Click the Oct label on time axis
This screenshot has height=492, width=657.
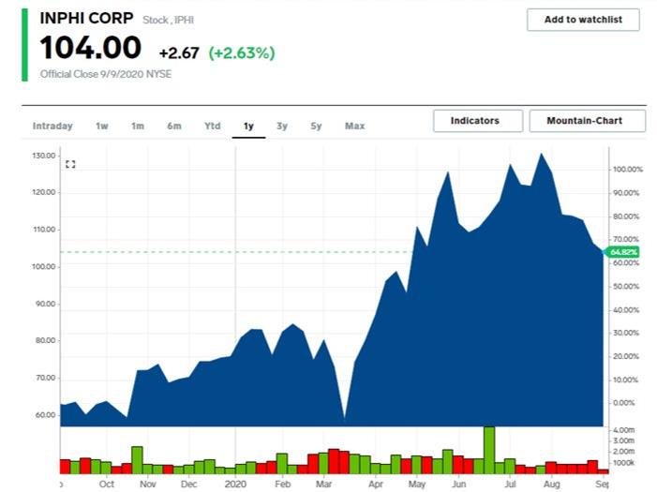(x=107, y=485)
